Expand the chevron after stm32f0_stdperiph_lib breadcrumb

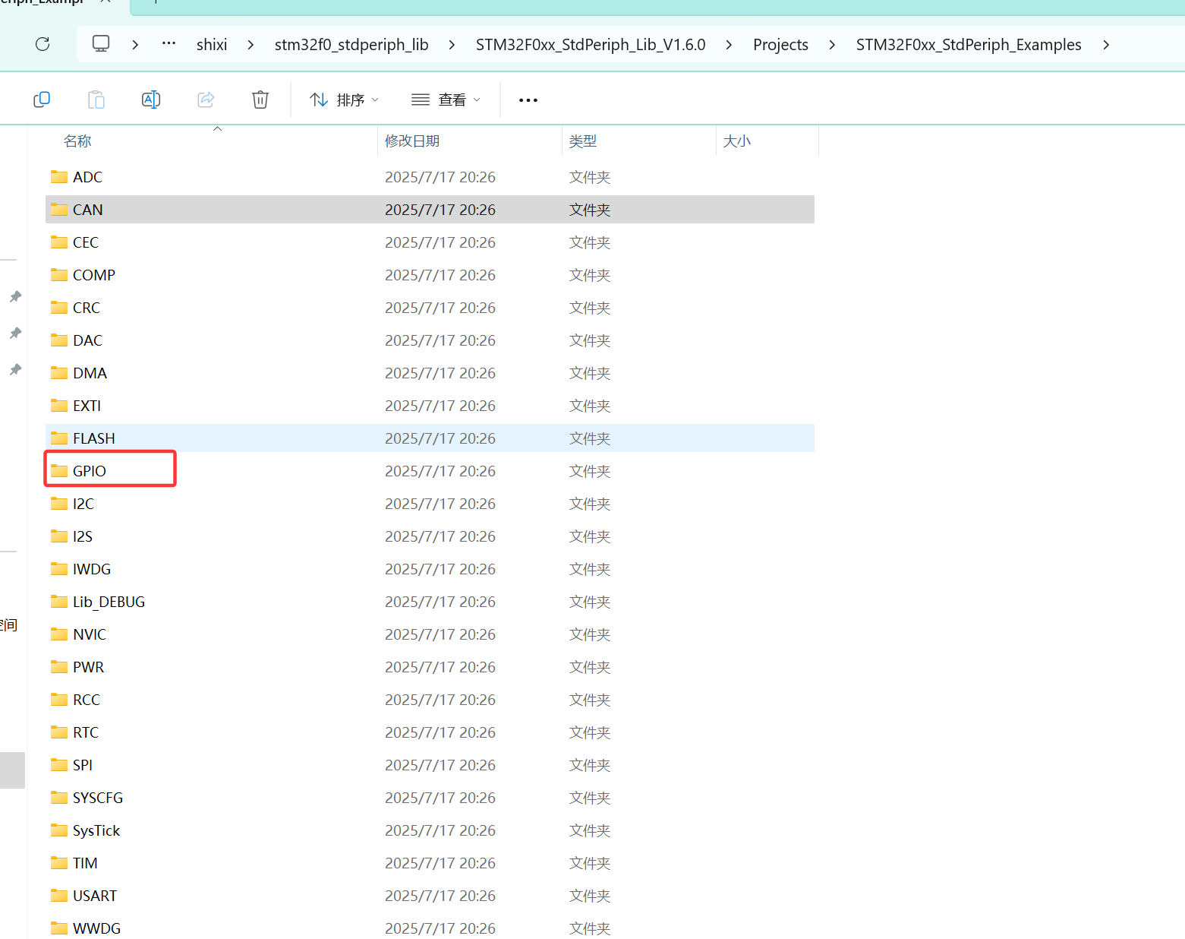point(452,45)
